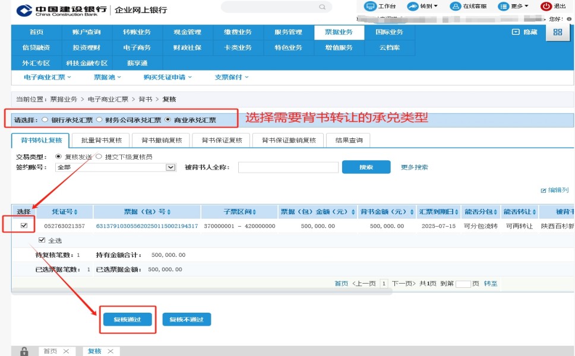Hide the menu using the 隐藏 icon
Viewport: 575px width, 356px height.
[516, 32]
